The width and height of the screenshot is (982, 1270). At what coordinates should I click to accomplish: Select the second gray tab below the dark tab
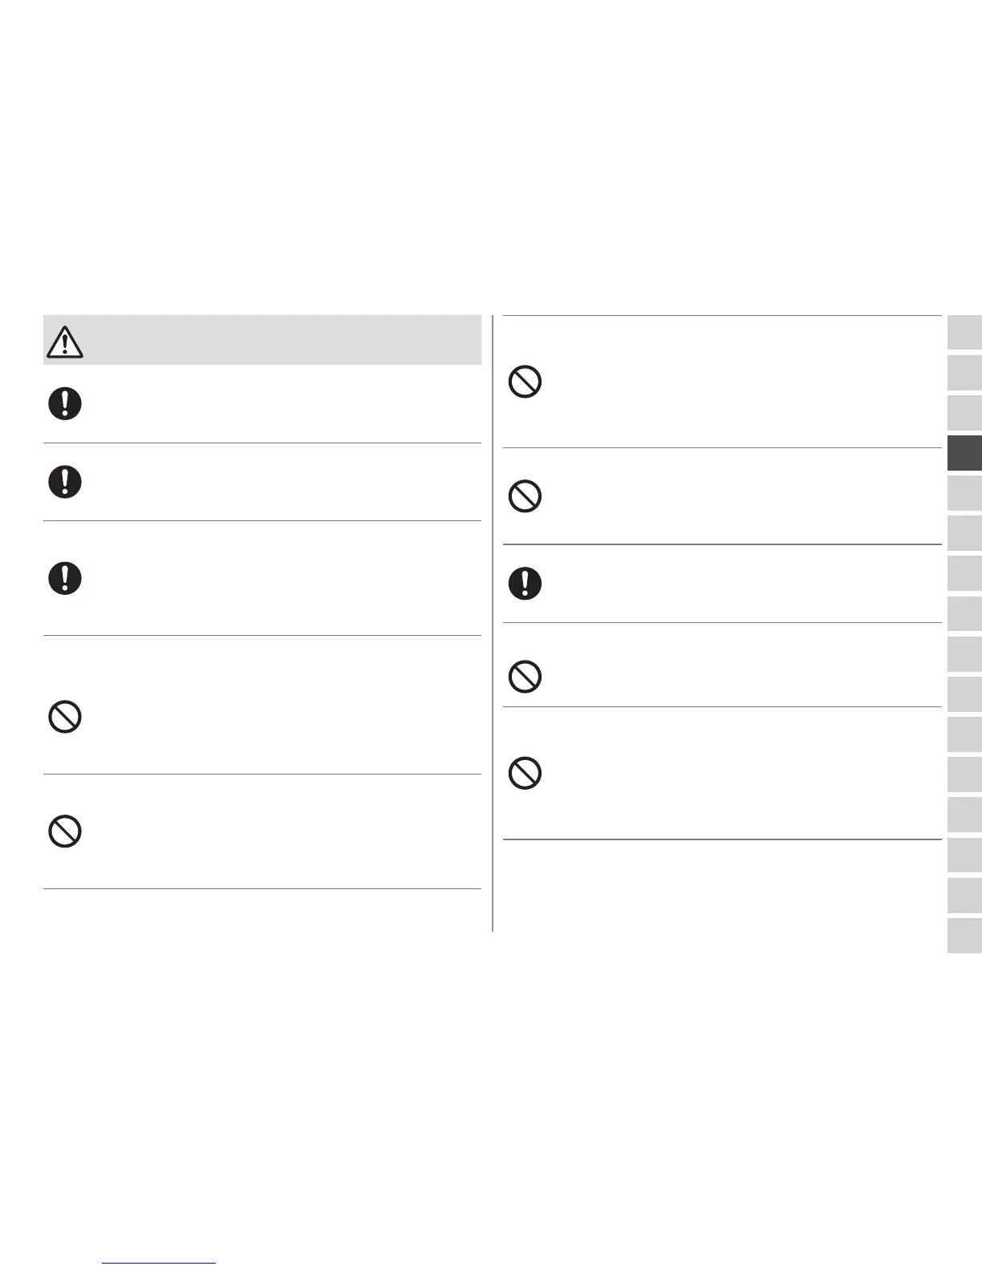pos(964,533)
